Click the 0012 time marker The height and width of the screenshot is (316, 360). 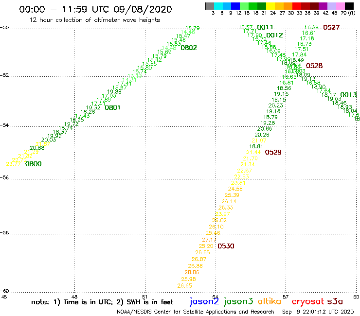[x=274, y=35]
